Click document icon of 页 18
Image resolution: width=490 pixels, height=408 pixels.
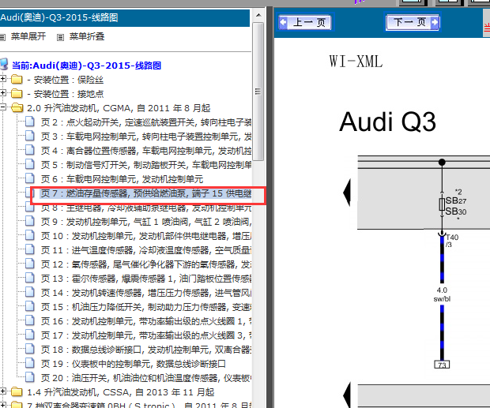[x=30, y=349]
